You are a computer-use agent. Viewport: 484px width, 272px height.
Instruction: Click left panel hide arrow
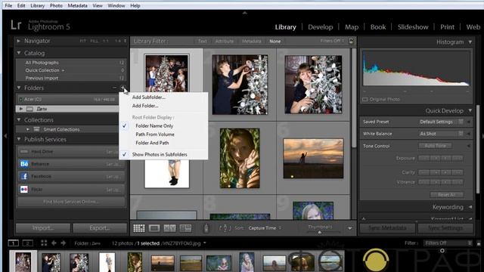point(5,136)
